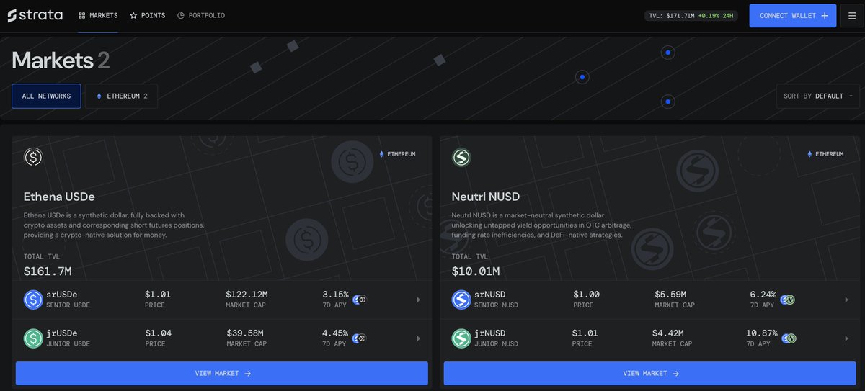Expand the jrNUSD row arrow
865x391 pixels.
(x=847, y=338)
